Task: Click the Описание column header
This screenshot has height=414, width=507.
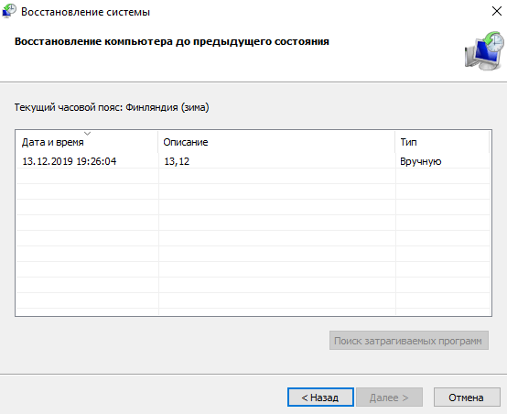Action: (x=276, y=142)
